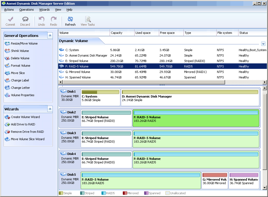This screenshot has width=268, height=197.
Task: Open the Operations menu
Action: click(26, 10)
